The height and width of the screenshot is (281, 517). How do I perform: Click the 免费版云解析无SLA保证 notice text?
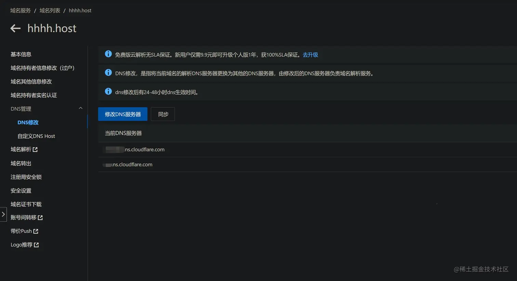point(209,55)
